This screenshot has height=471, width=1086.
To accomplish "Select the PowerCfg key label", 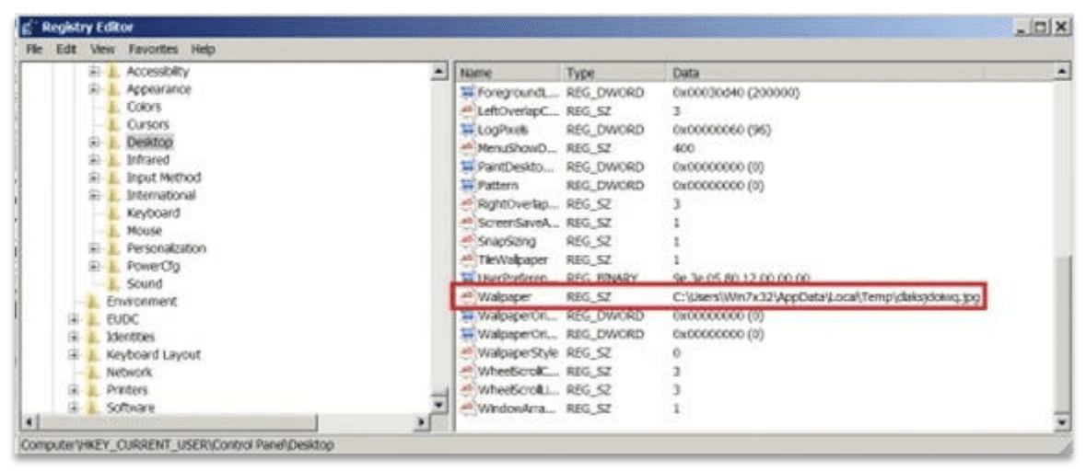I will 153,266.
